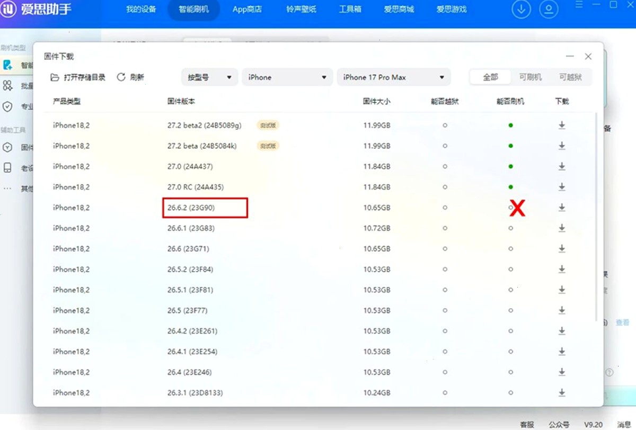The width and height of the screenshot is (636, 430).
Task: Click 产品类型 column header
Action: (67, 101)
